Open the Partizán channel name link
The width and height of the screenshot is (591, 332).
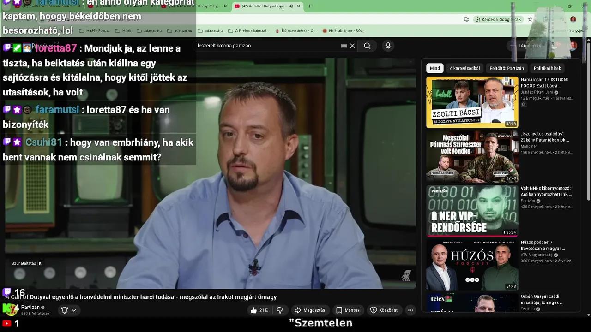[30, 307]
